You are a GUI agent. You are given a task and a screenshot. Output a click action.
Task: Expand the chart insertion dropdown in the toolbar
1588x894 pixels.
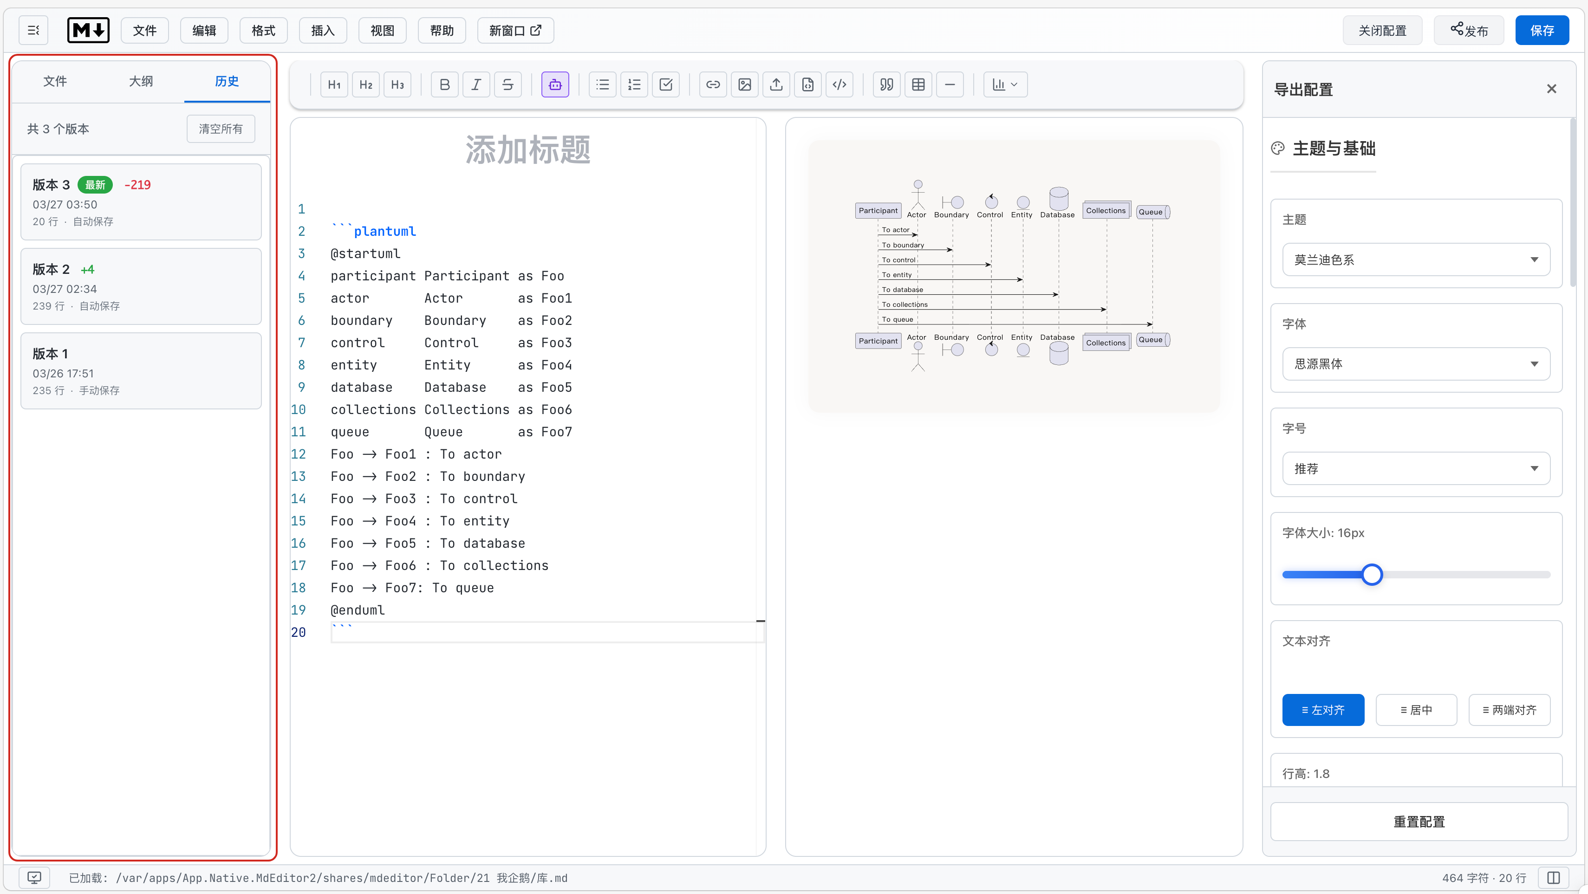[x=1005, y=84]
